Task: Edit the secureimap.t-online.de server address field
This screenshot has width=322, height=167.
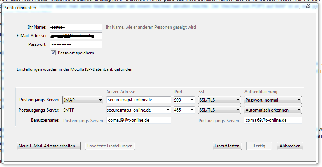Action: [x=139, y=100]
